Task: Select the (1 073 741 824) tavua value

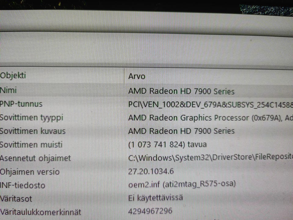Action: pos(168,145)
